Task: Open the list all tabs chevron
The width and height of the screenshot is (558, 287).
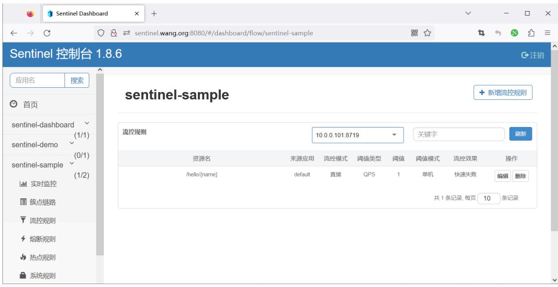Action: (x=468, y=14)
